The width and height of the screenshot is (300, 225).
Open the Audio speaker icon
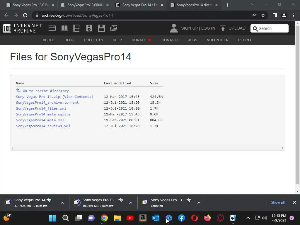point(89,28)
